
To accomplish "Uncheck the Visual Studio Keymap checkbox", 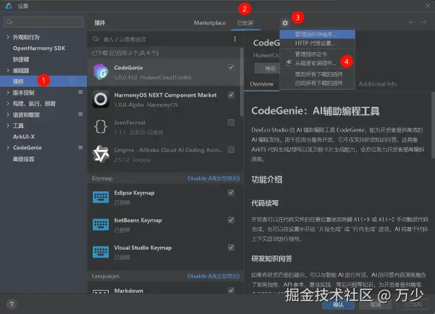I will click(x=231, y=247).
